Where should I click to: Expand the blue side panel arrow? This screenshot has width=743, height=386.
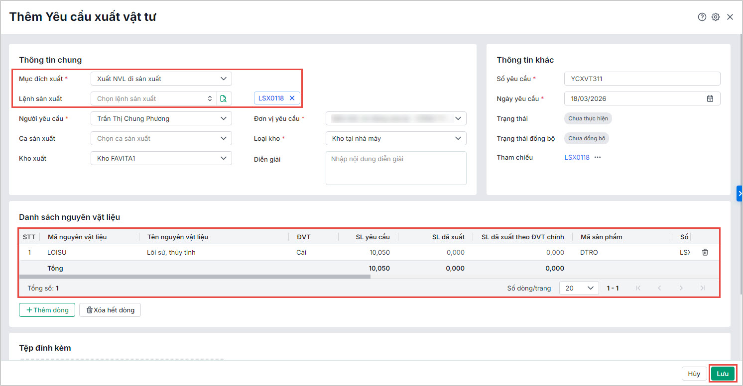click(x=740, y=193)
